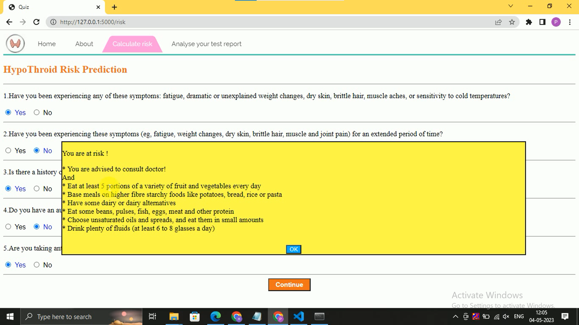The width and height of the screenshot is (579, 325).
Task: Open Chrome three-dot menu
Action: [570, 22]
